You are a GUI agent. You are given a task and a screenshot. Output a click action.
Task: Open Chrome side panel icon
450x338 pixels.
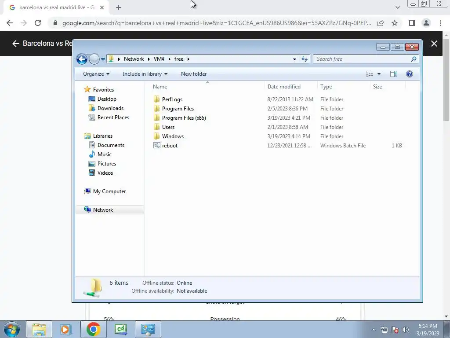pyautogui.click(x=412, y=23)
